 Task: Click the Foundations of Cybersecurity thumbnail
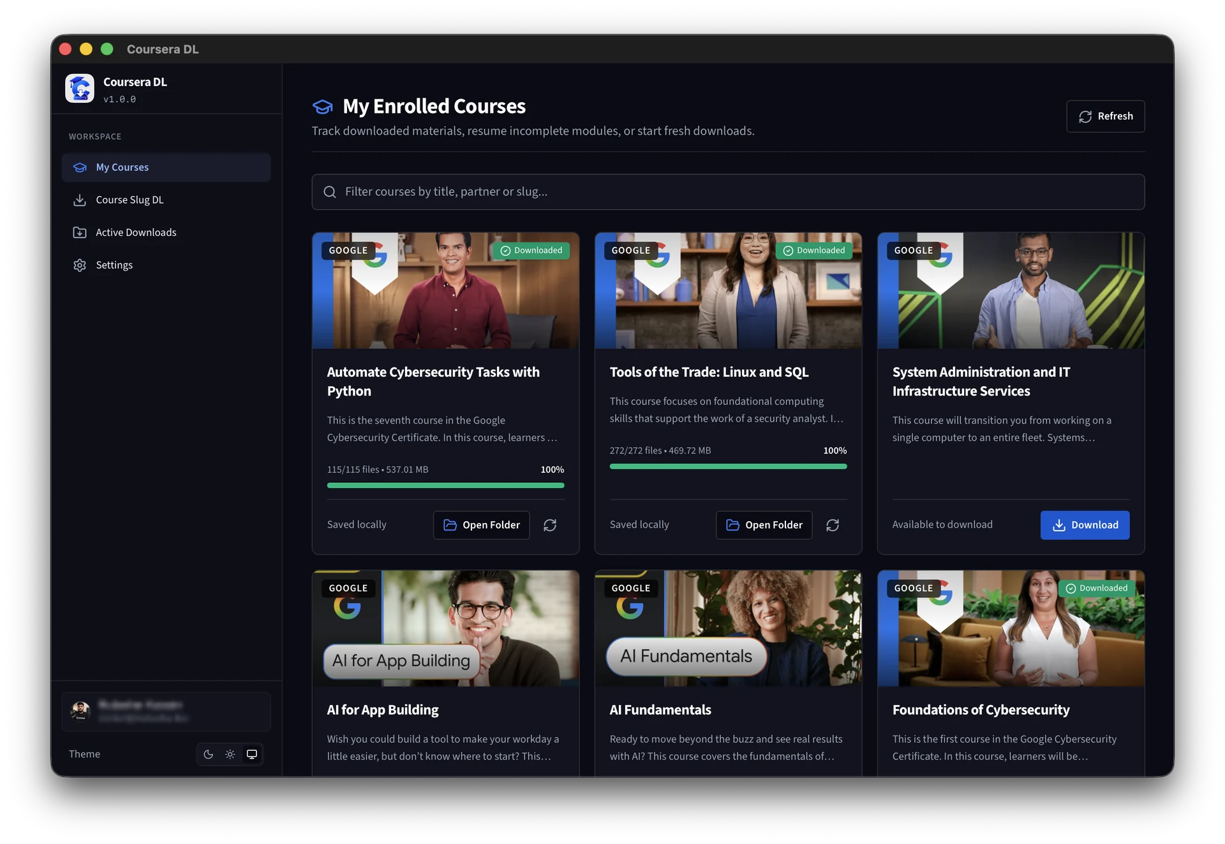coord(1011,628)
